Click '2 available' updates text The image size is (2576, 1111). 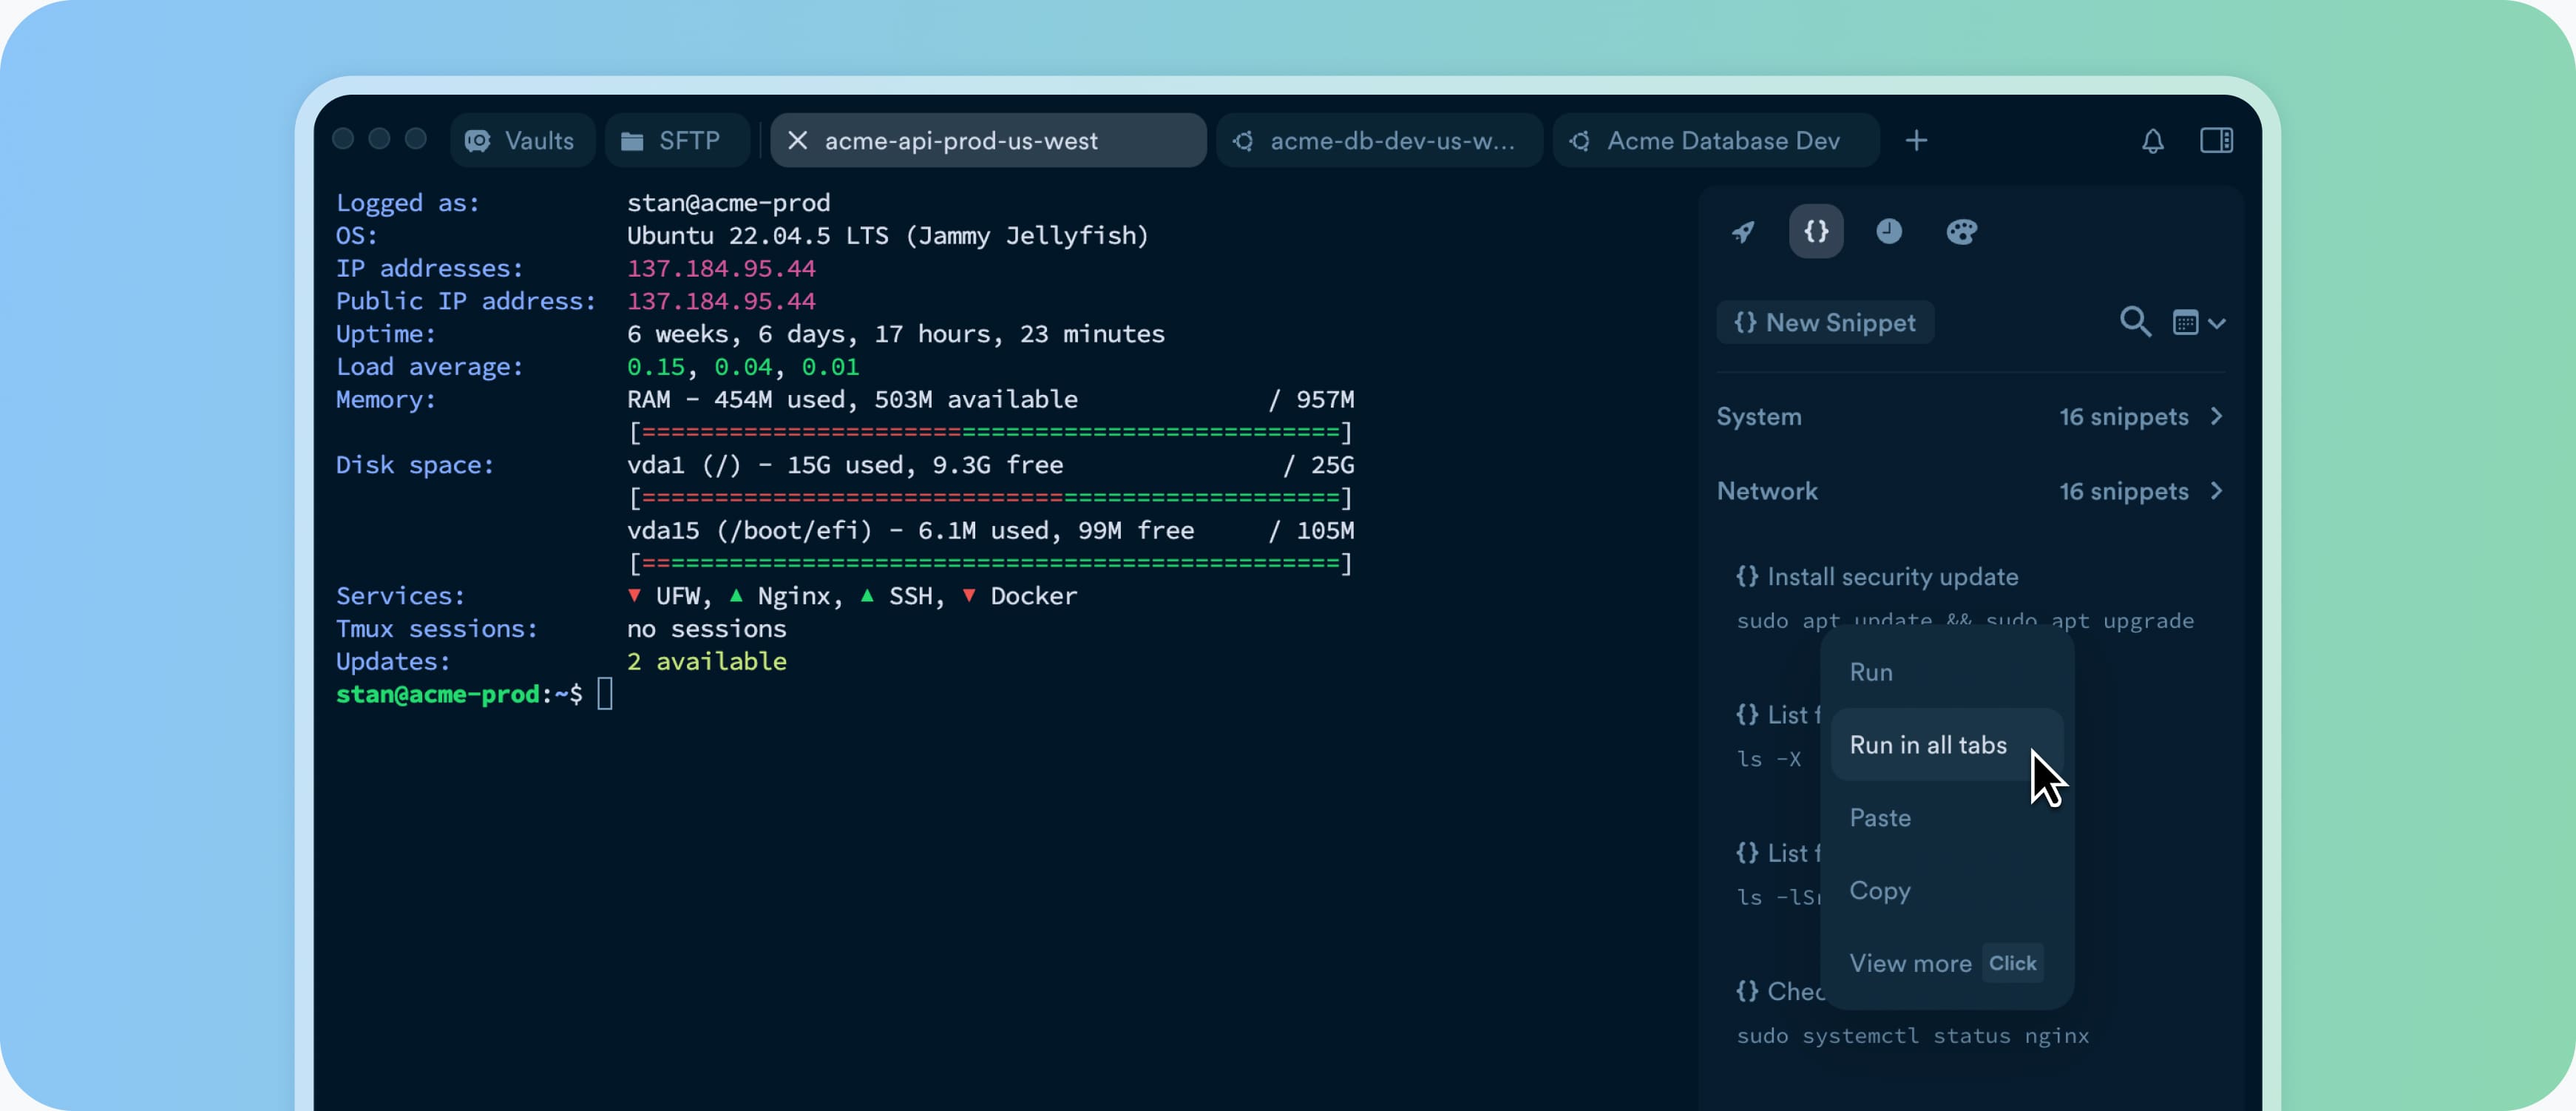pos(706,661)
